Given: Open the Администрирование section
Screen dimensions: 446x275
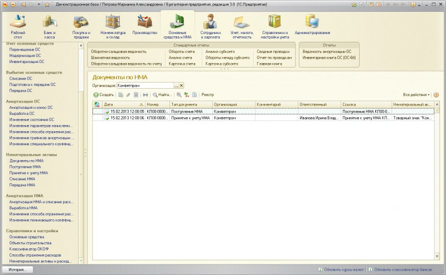Looking at the screenshot, I should pyautogui.click(x=312, y=25).
